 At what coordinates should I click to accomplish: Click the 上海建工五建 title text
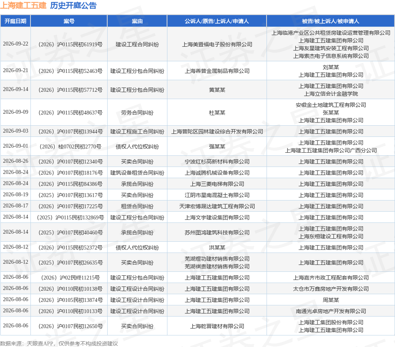(x=24, y=5)
